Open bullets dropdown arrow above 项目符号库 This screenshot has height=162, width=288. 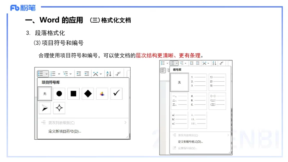click(x=46, y=74)
